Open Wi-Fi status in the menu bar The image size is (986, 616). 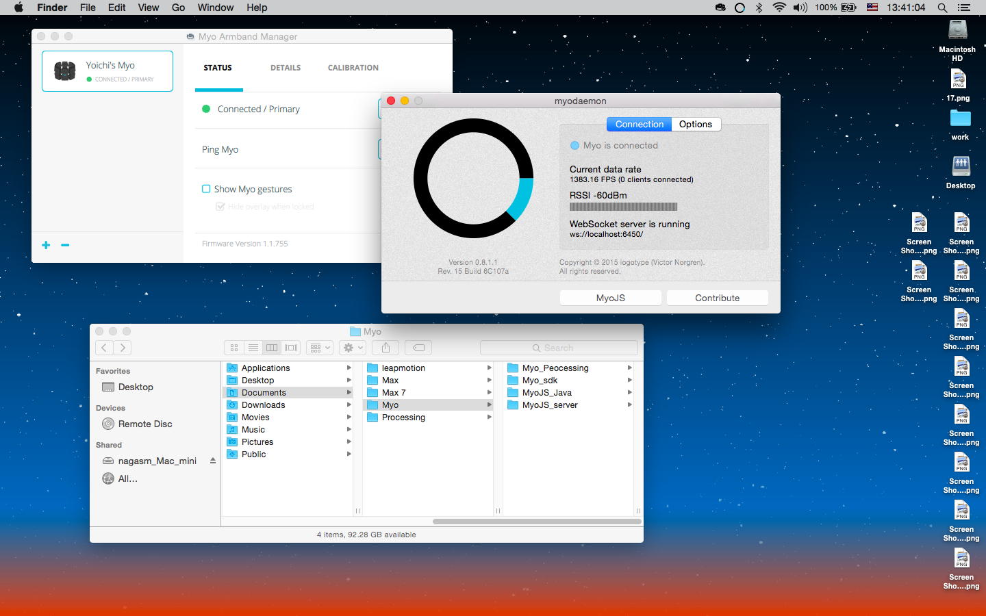tap(779, 8)
